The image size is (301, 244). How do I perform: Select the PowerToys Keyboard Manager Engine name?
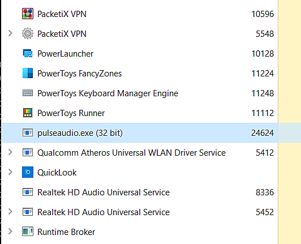pyautogui.click(x=107, y=93)
